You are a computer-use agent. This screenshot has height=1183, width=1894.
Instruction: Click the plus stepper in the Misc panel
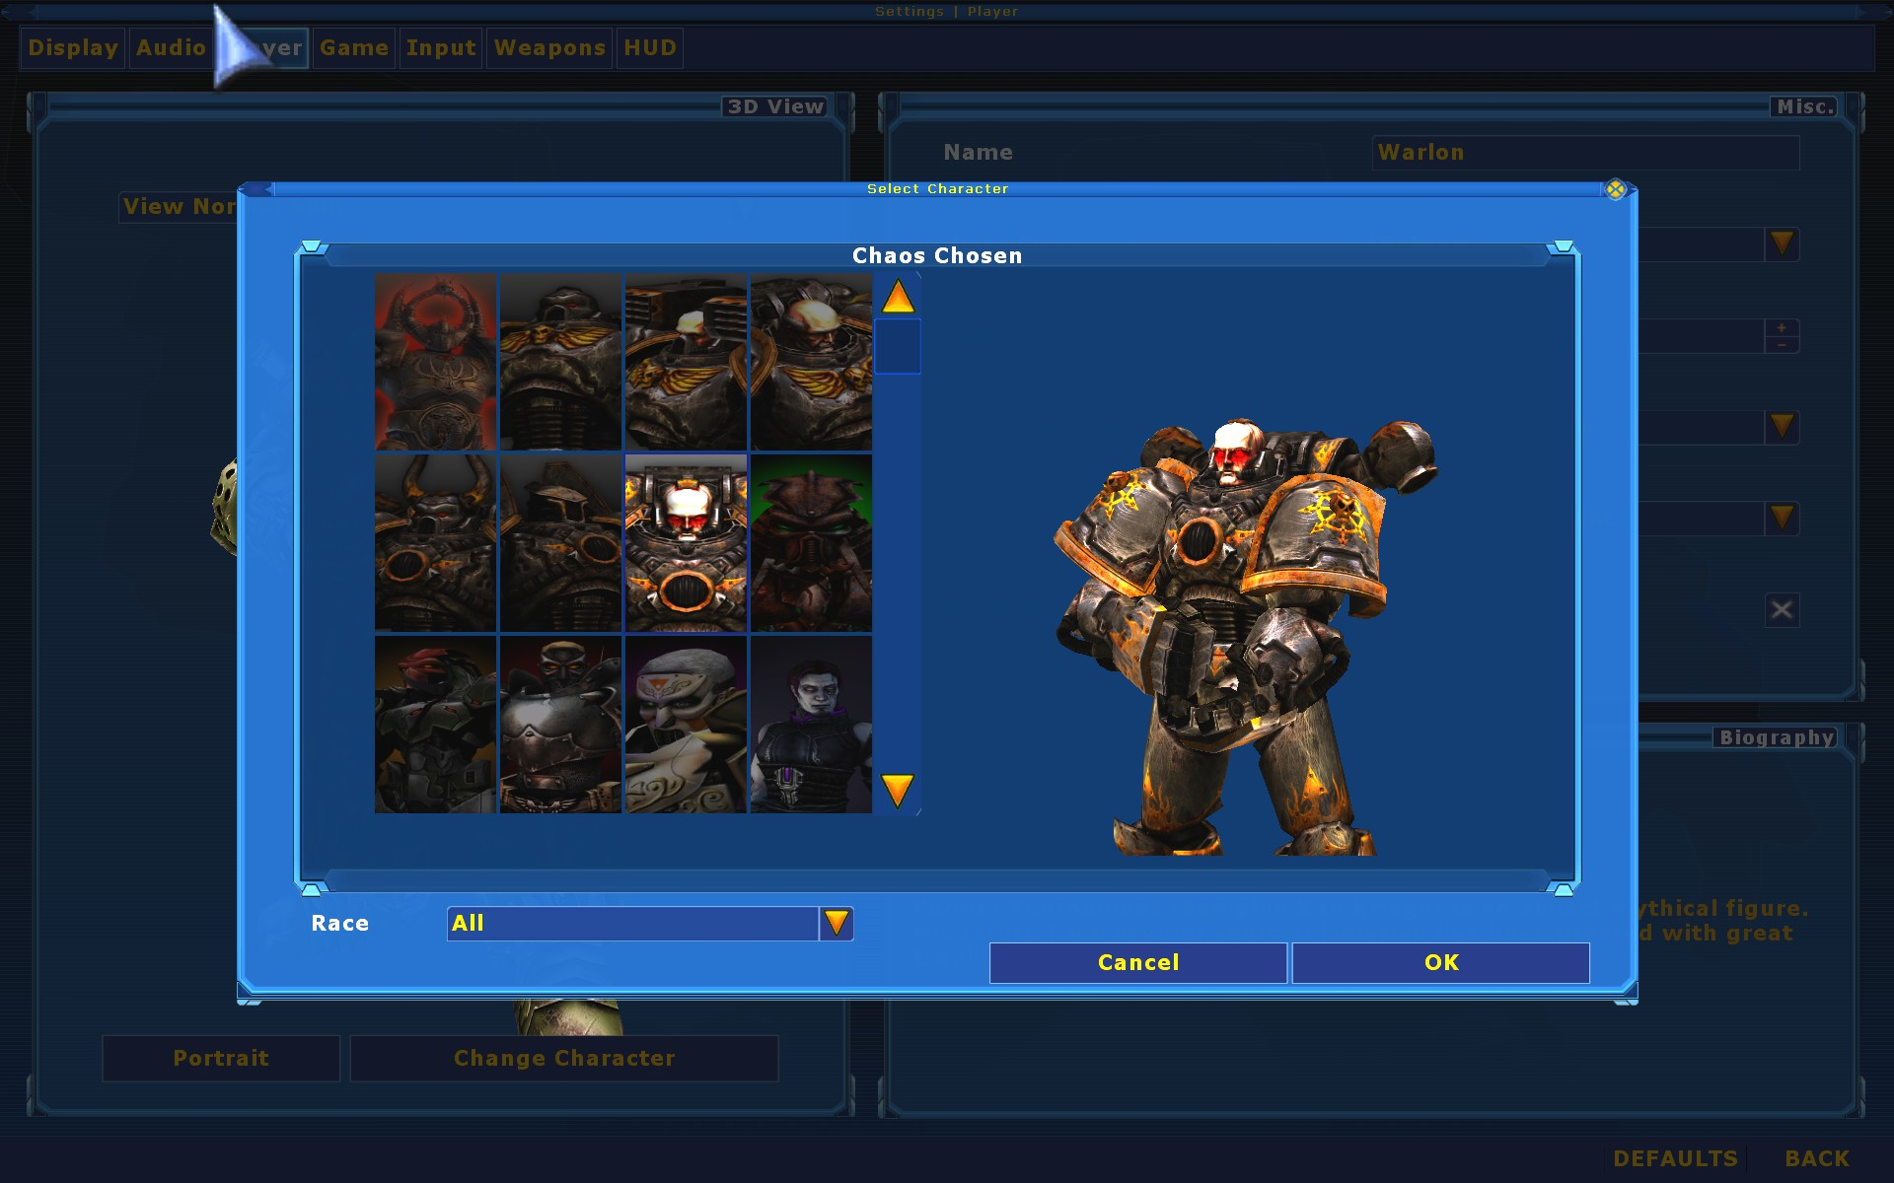(1782, 326)
